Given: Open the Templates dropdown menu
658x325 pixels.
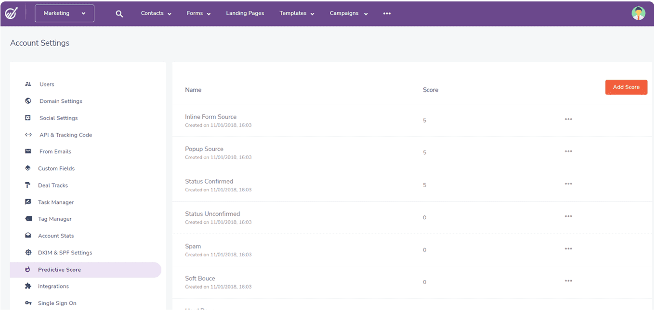Looking at the screenshot, I should click(296, 13).
